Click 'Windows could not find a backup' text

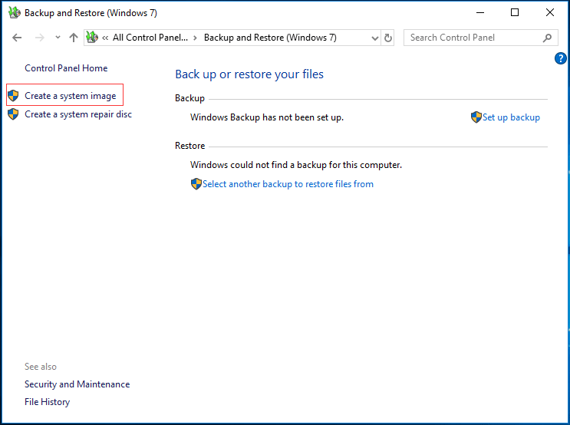pos(296,165)
